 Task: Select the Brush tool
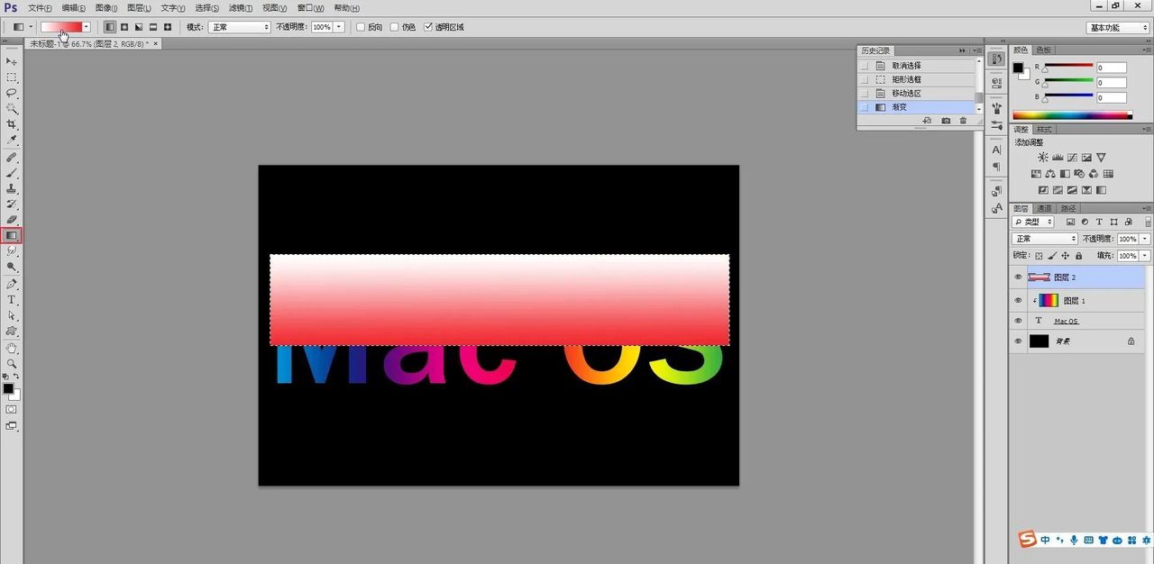click(12, 173)
